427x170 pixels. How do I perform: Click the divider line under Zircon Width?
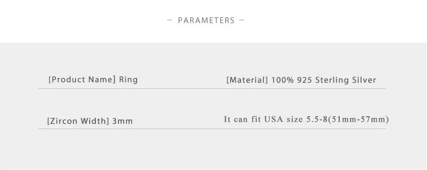(212, 129)
